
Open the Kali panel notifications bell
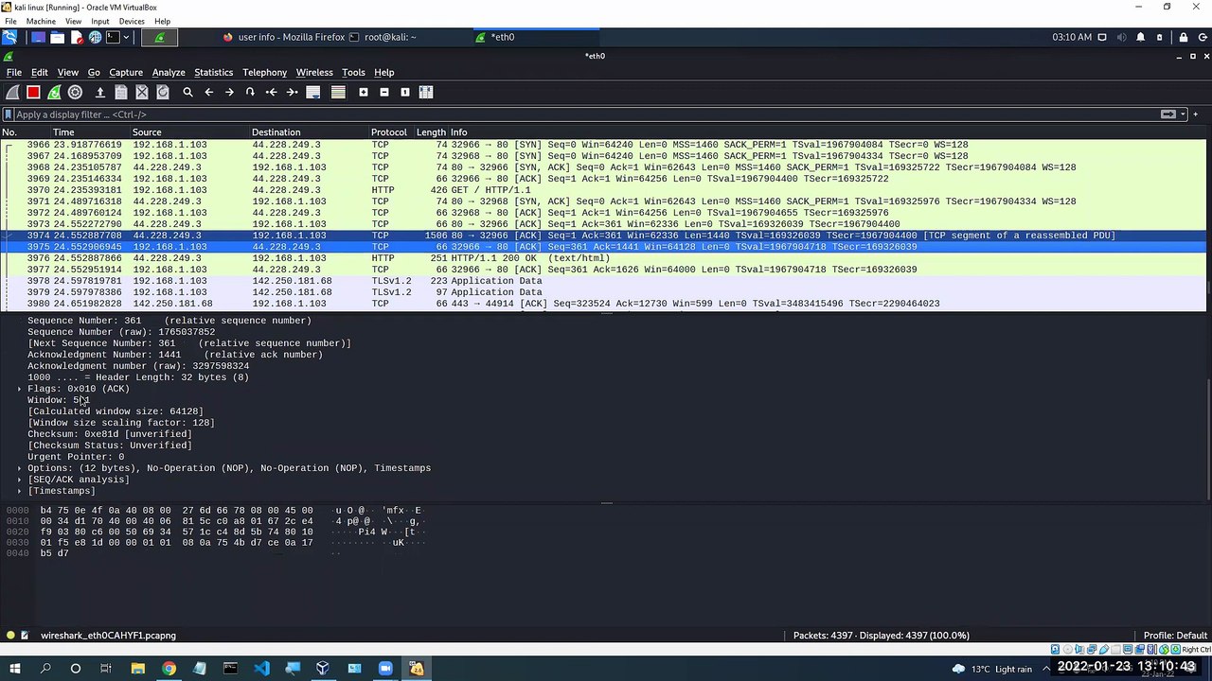point(1141,37)
